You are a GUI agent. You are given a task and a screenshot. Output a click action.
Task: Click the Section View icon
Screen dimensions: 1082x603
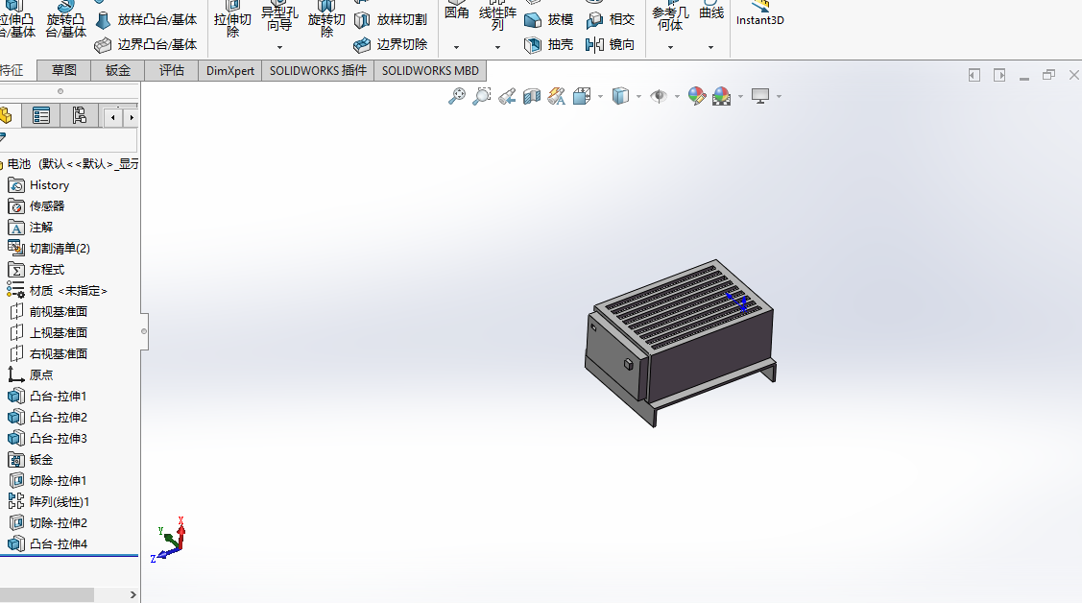(x=531, y=96)
